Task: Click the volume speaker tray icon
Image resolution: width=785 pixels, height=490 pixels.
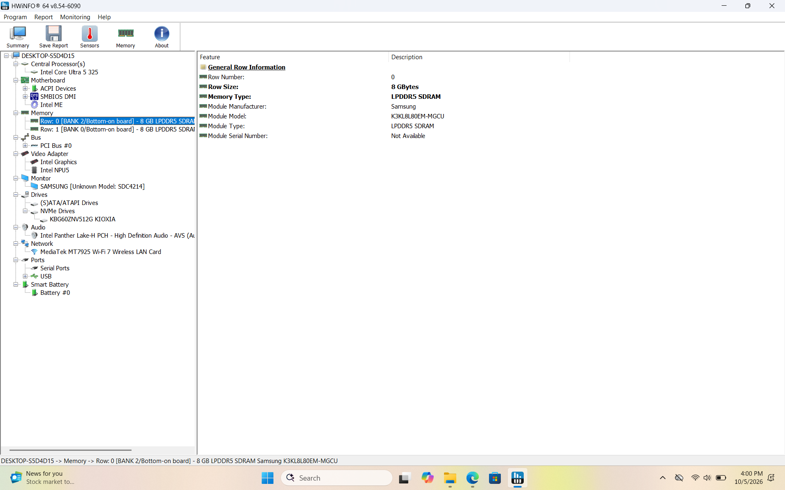Action: point(707,478)
